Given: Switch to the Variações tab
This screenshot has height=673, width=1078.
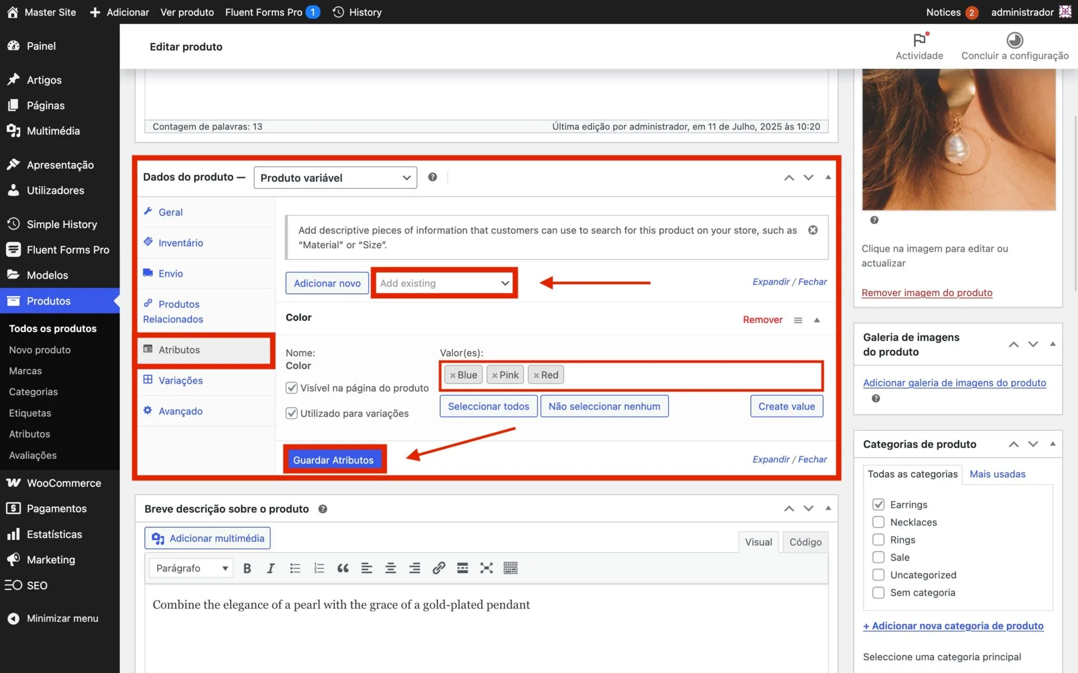Looking at the screenshot, I should 180,380.
